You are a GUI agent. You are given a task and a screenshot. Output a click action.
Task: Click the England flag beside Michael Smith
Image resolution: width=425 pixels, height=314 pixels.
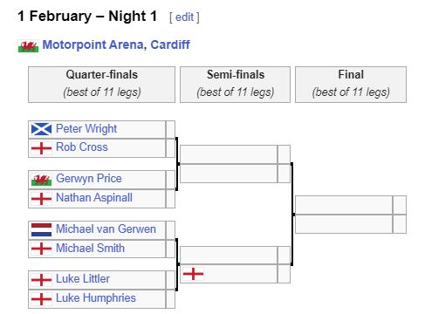click(x=41, y=249)
